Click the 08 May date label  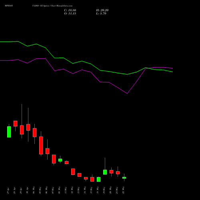(x=59, y=190)
